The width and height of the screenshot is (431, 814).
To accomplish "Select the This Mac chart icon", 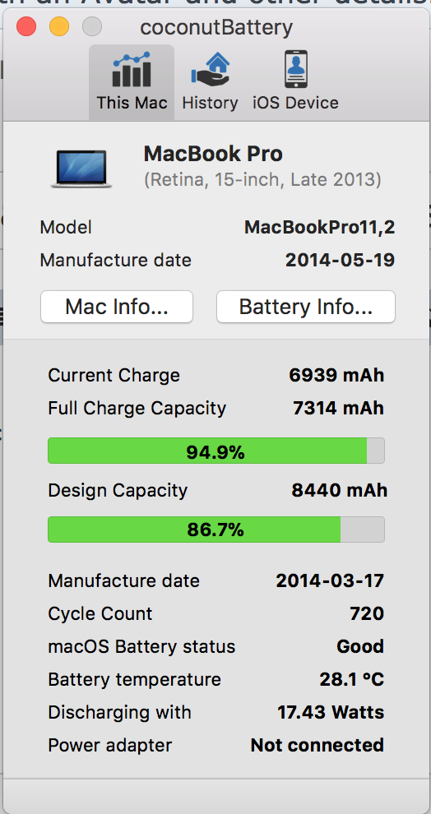I will point(132,72).
